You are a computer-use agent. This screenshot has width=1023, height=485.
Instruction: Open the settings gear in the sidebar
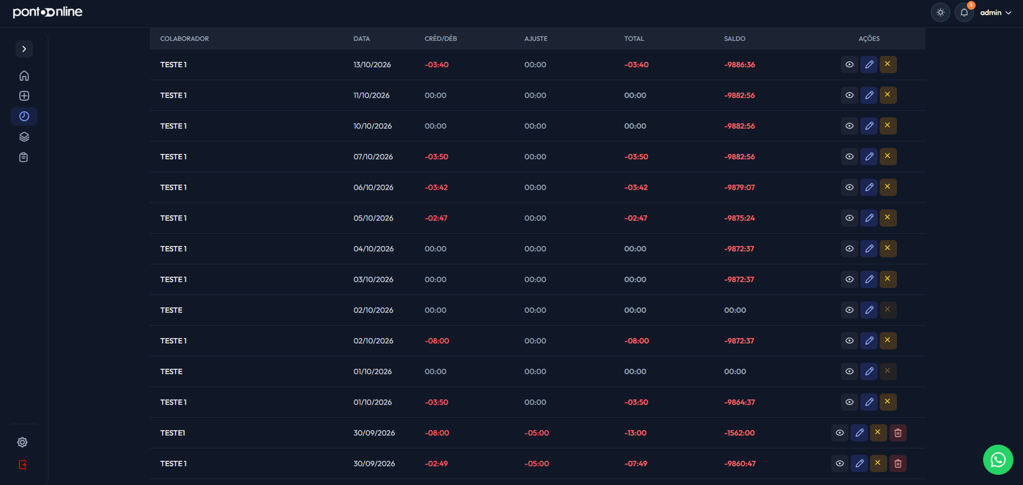pyautogui.click(x=22, y=442)
